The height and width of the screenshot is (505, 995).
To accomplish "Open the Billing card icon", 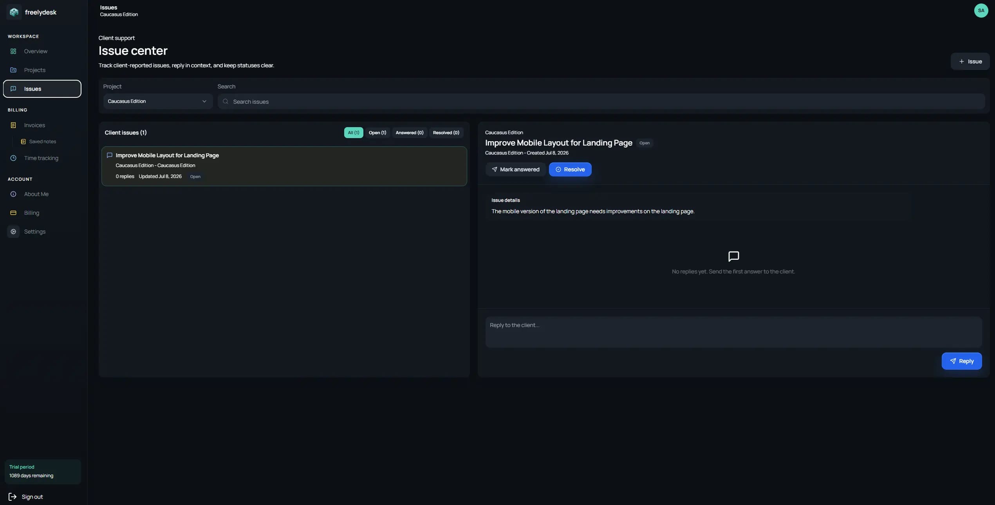I will [x=13, y=213].
